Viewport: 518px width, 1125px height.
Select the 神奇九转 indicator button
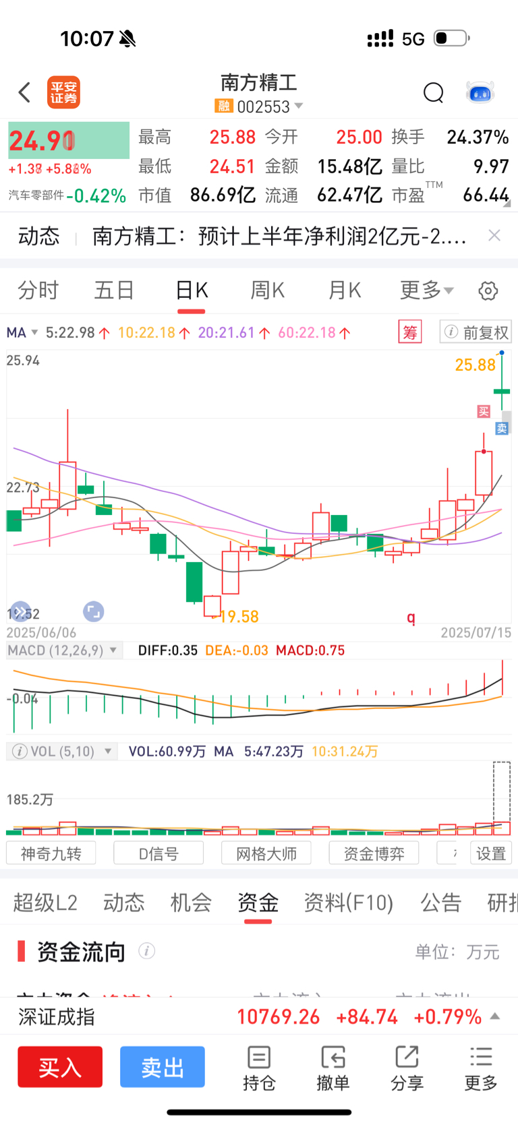pos(51,853)
